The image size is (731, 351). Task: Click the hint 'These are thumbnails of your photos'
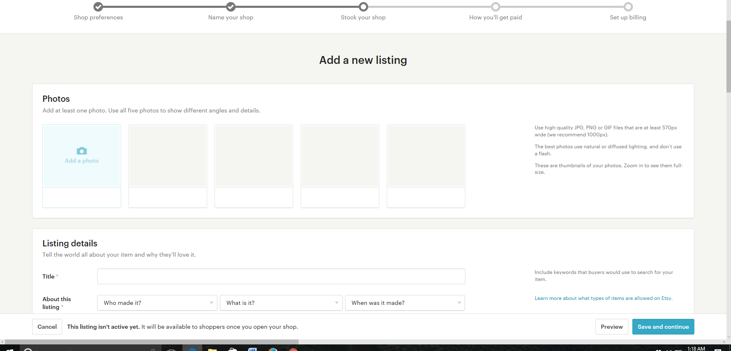coord(609,169)
